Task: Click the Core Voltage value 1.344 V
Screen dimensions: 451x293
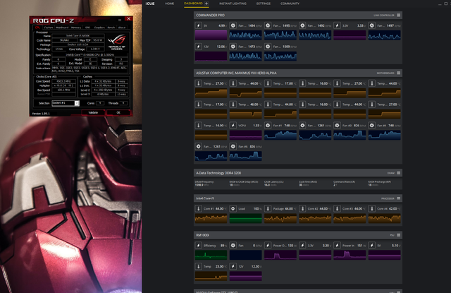Action: click(x=95, y=49)
